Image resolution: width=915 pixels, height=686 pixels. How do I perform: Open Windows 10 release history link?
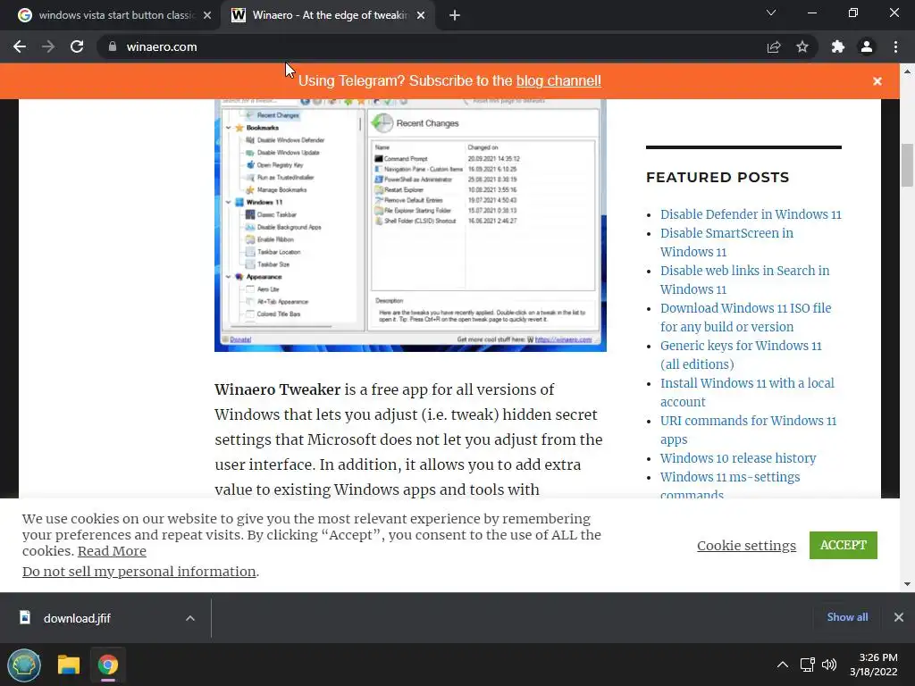pos(738,458)
